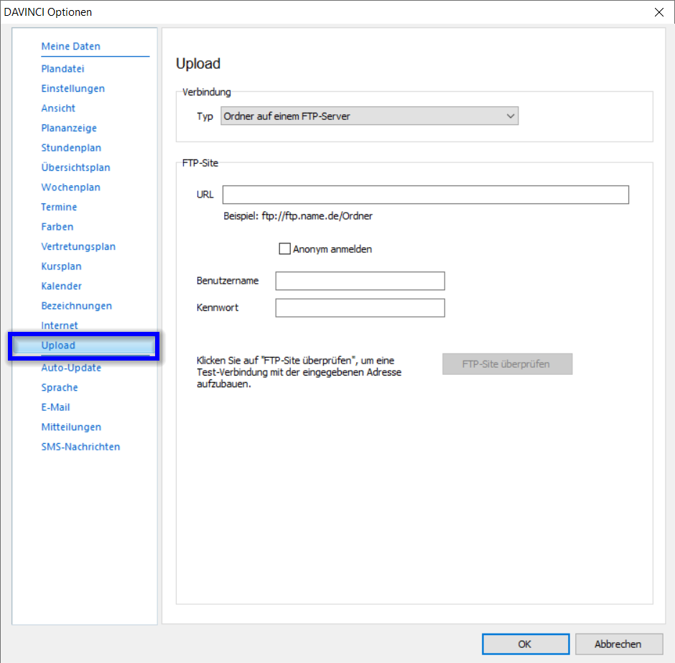Viewport: 675px width, 663px height.
Task: Open Bezeichnungen options
Action: coord(76,306)
